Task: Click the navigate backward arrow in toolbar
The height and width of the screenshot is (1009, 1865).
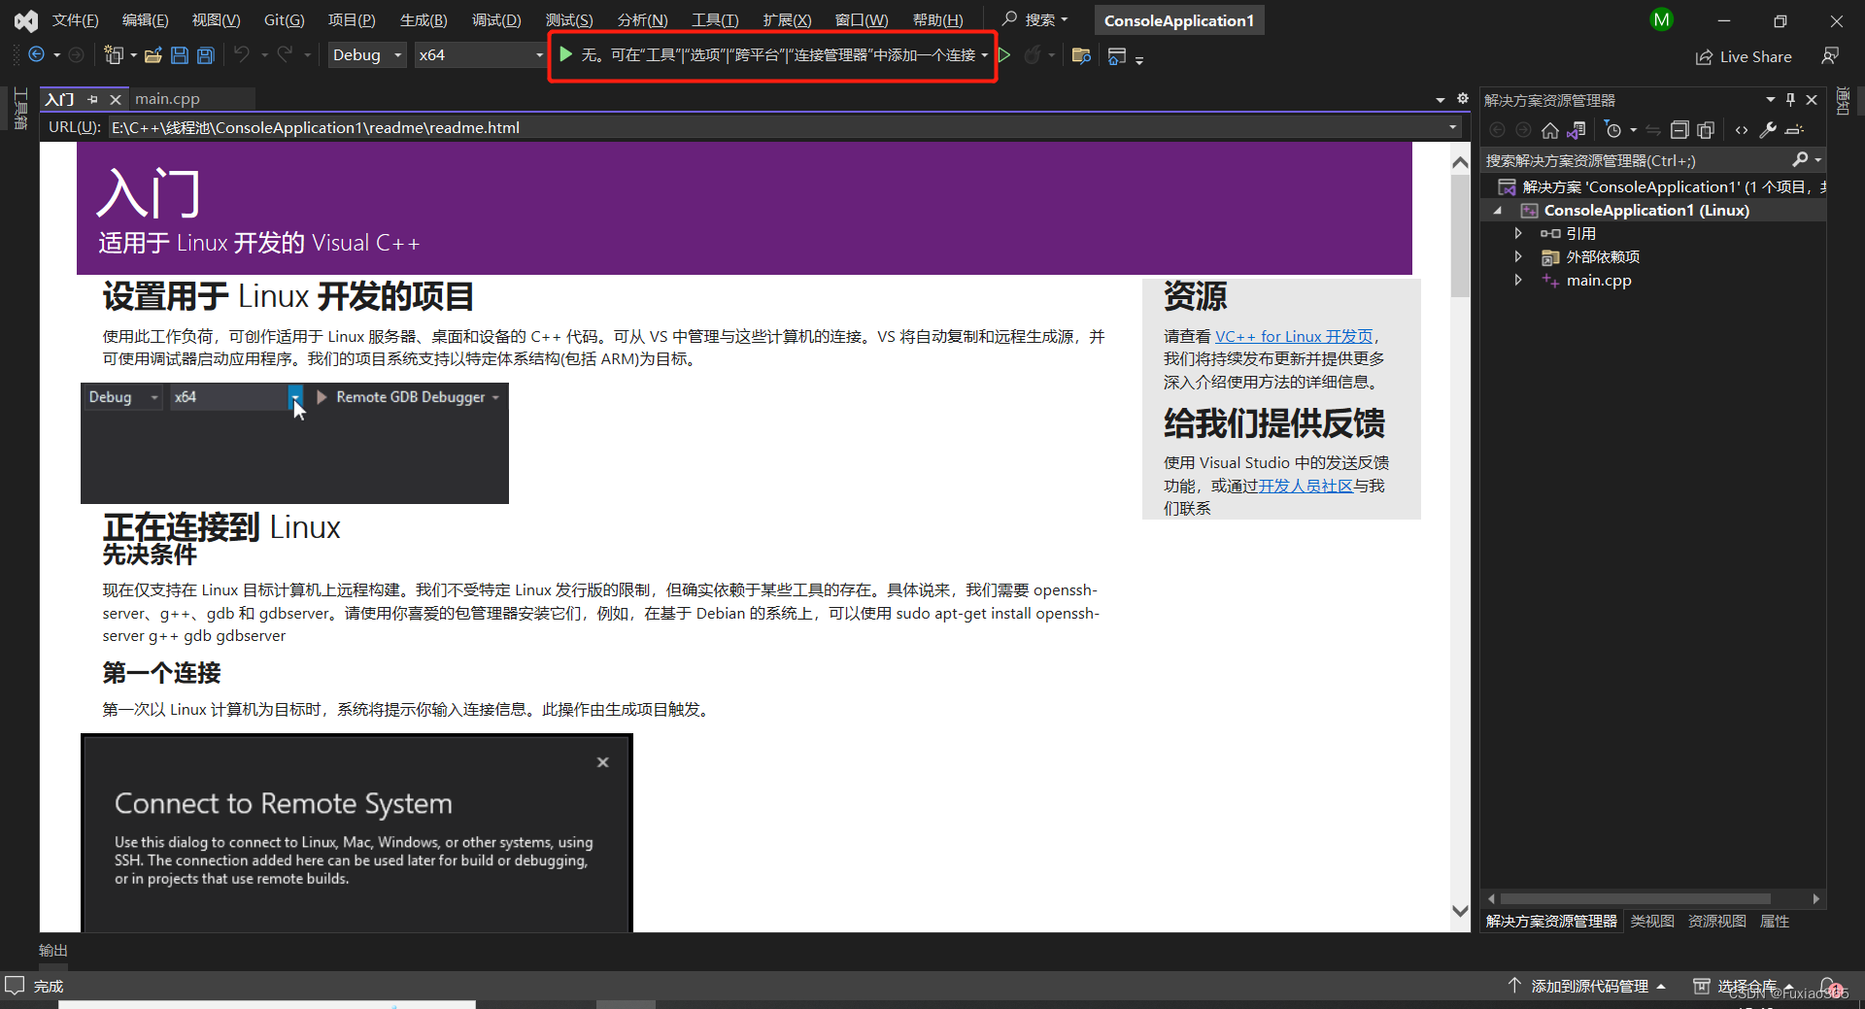Action: (36, 55)
